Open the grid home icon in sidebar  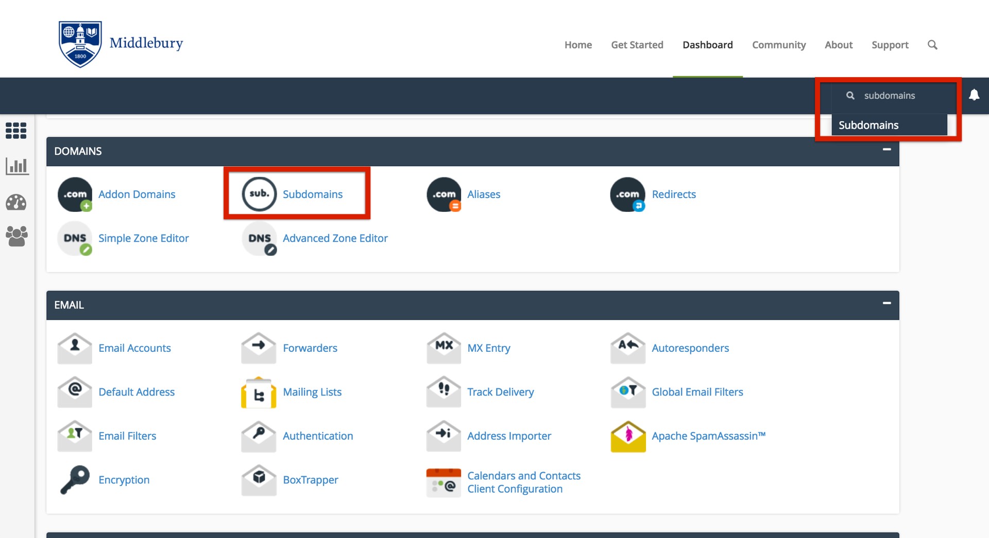16,131
